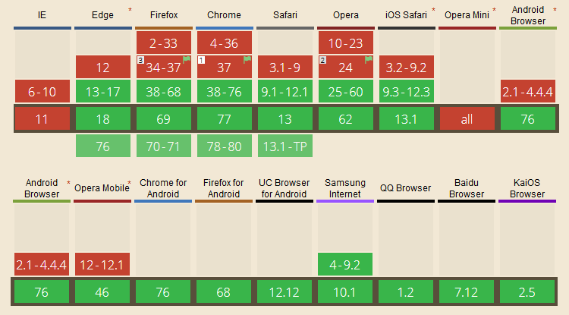Viewport: 569px width, 315px height.
Task: Select the Safari 13.1-TP future versions cell
Action: 285,146
